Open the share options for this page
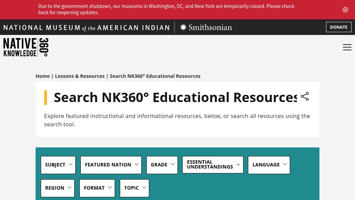The image size is (355, 200). [x=305, y=97]
